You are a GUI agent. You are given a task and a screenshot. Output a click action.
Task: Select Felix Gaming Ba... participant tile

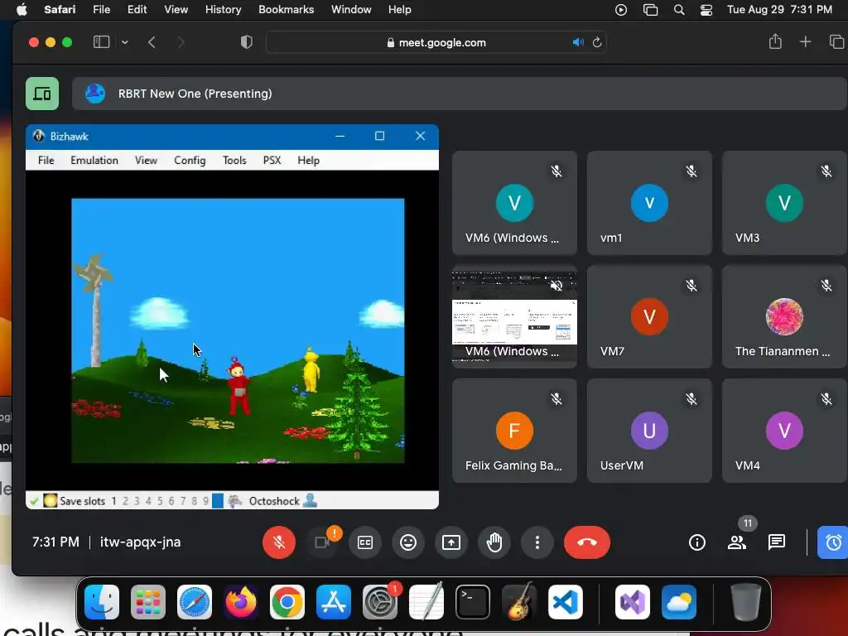(x=514, y=431)
